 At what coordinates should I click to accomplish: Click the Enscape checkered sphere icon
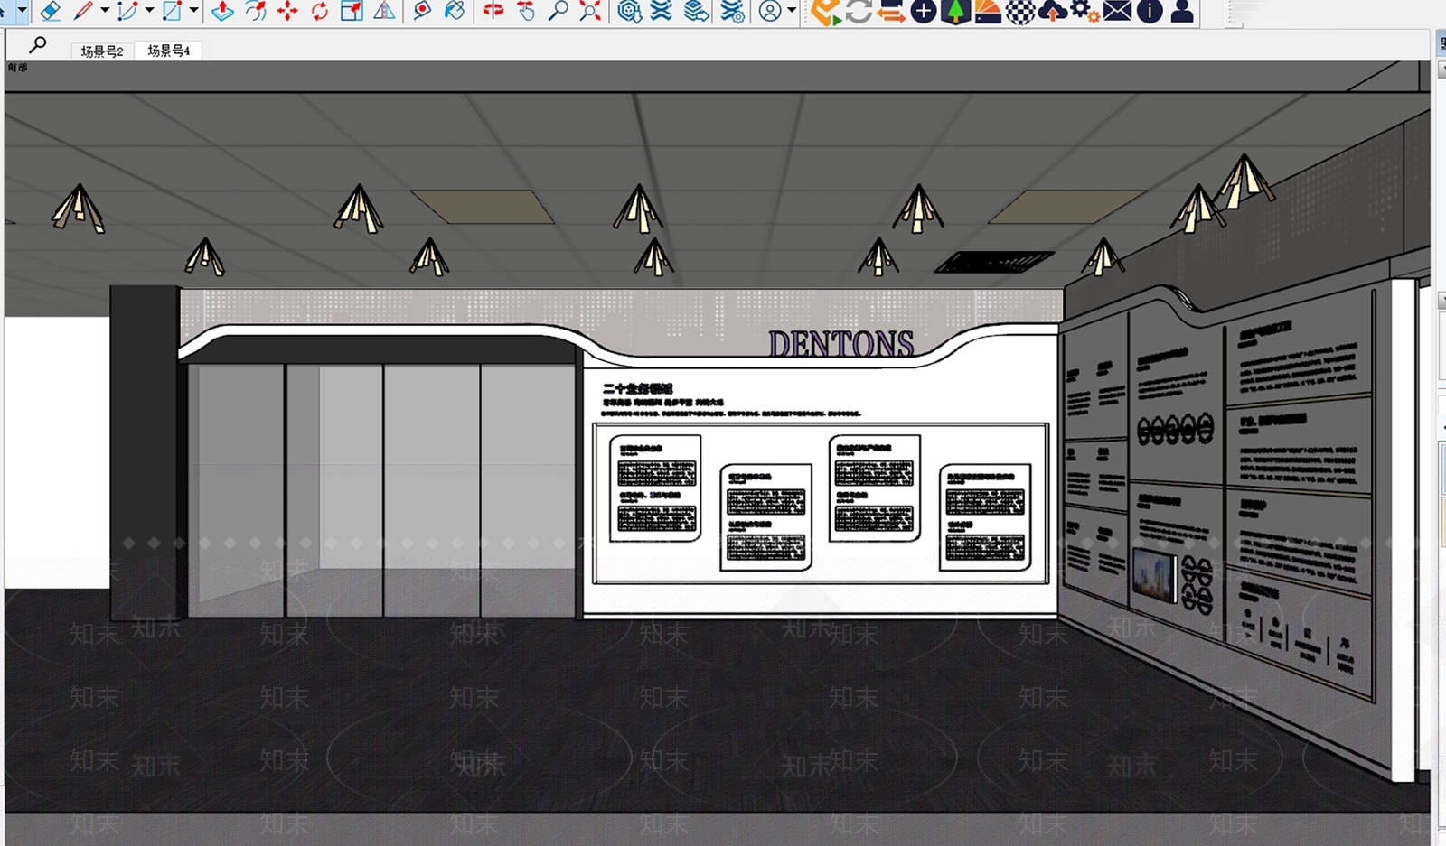pos(1020,11)
